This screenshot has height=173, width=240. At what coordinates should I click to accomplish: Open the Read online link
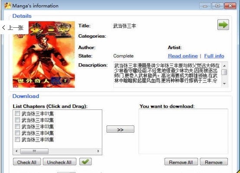pyautogui.click(x=183, y=56)
